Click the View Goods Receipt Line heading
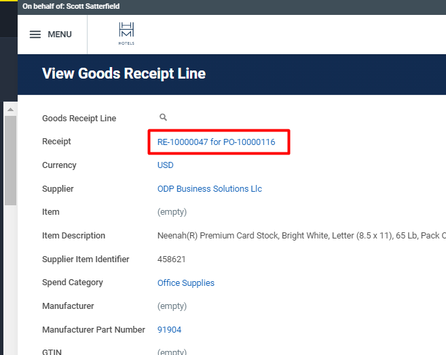 (124, 73)
